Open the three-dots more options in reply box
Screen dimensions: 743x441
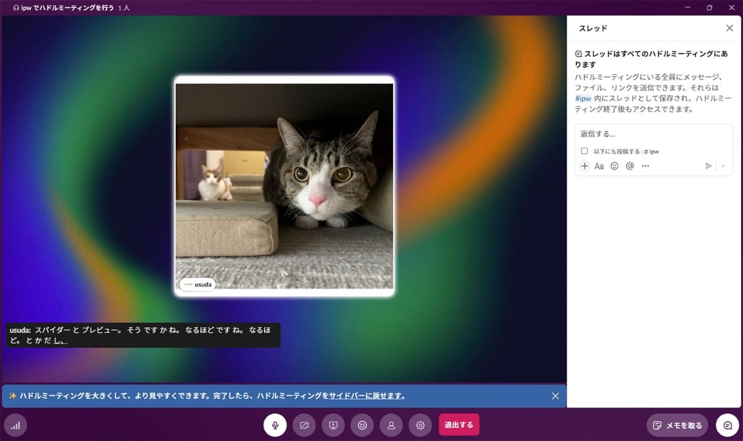tap(645, 166)
